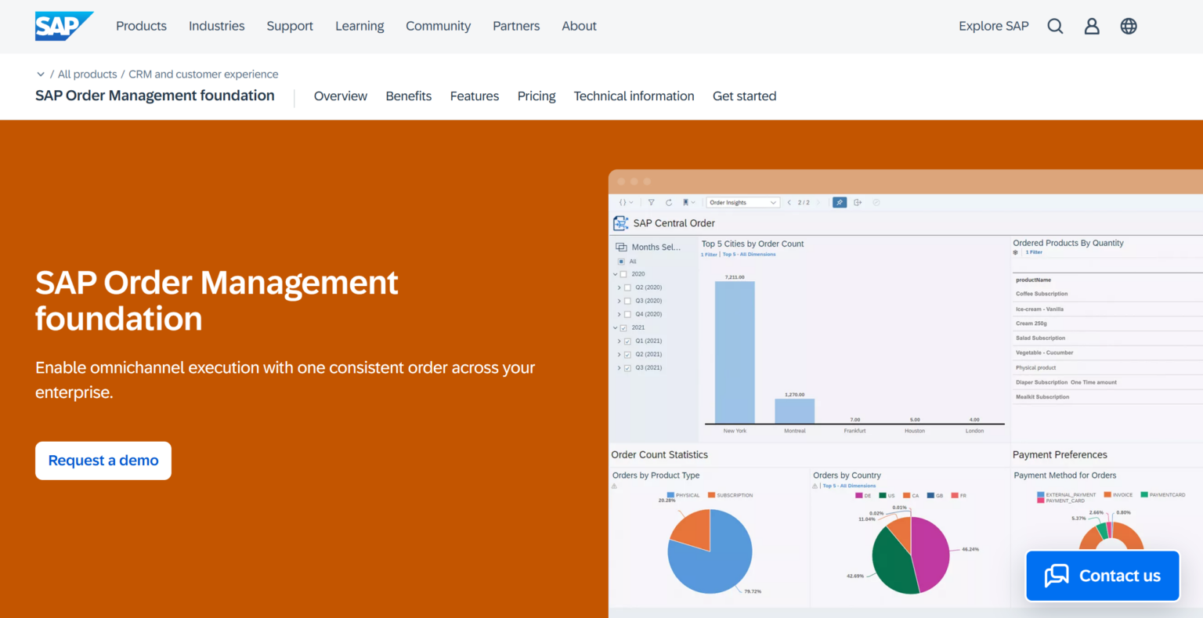Click the blue pin icon in dashboard toolbar
The height and width of the screenshot is (618, 1203).
[839, 202]
